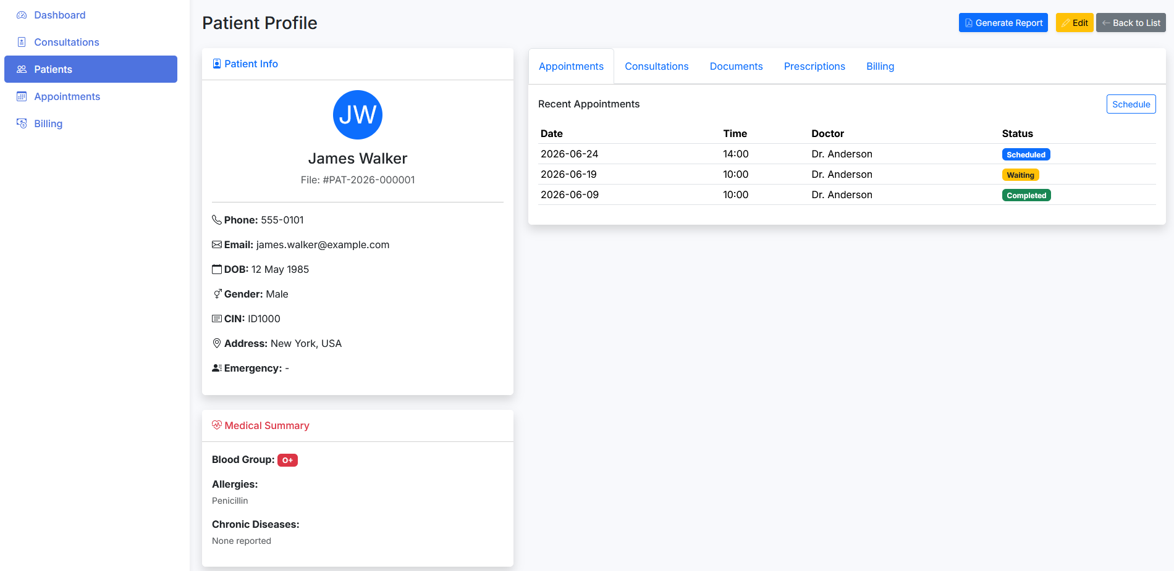Edit the patient profile
Viewport: 1174px width, 571px height.
[x=1075, y=23]
